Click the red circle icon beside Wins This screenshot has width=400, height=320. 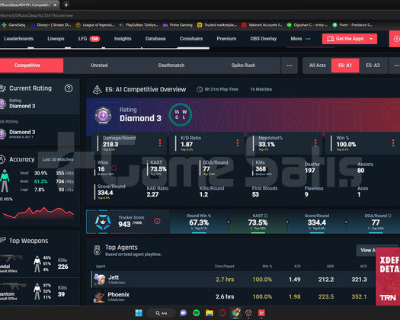click(114, 168)
